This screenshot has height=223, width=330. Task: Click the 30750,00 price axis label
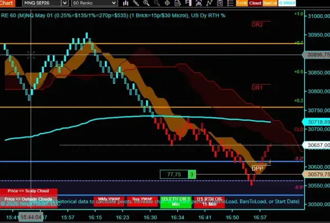[318, 110]
